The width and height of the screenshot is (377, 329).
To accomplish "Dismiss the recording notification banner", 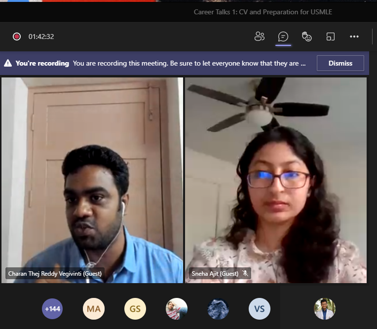I will tap(340, 63).
